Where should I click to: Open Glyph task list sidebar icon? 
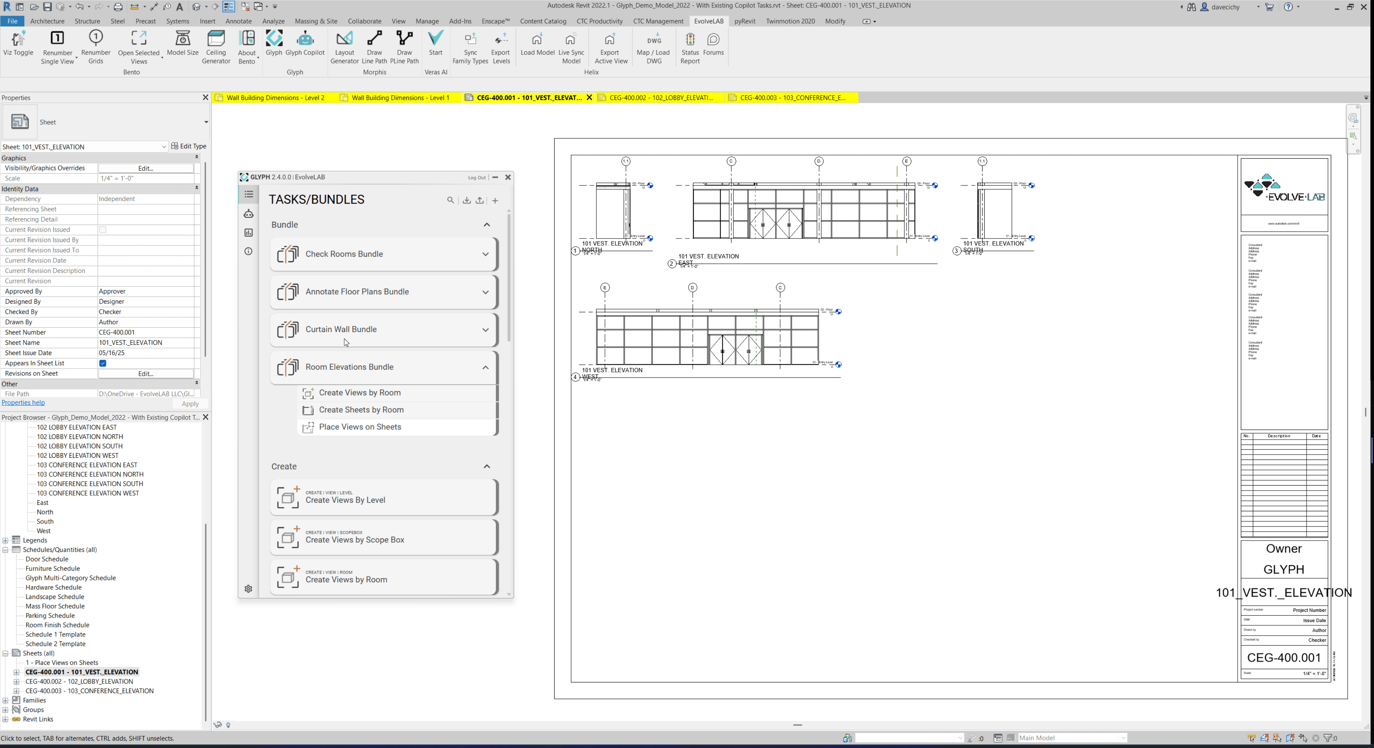click(248, 194)
